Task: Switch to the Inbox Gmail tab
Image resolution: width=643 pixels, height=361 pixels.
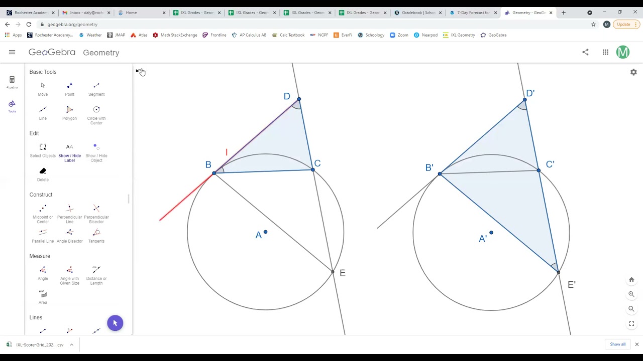Action: 85,13
